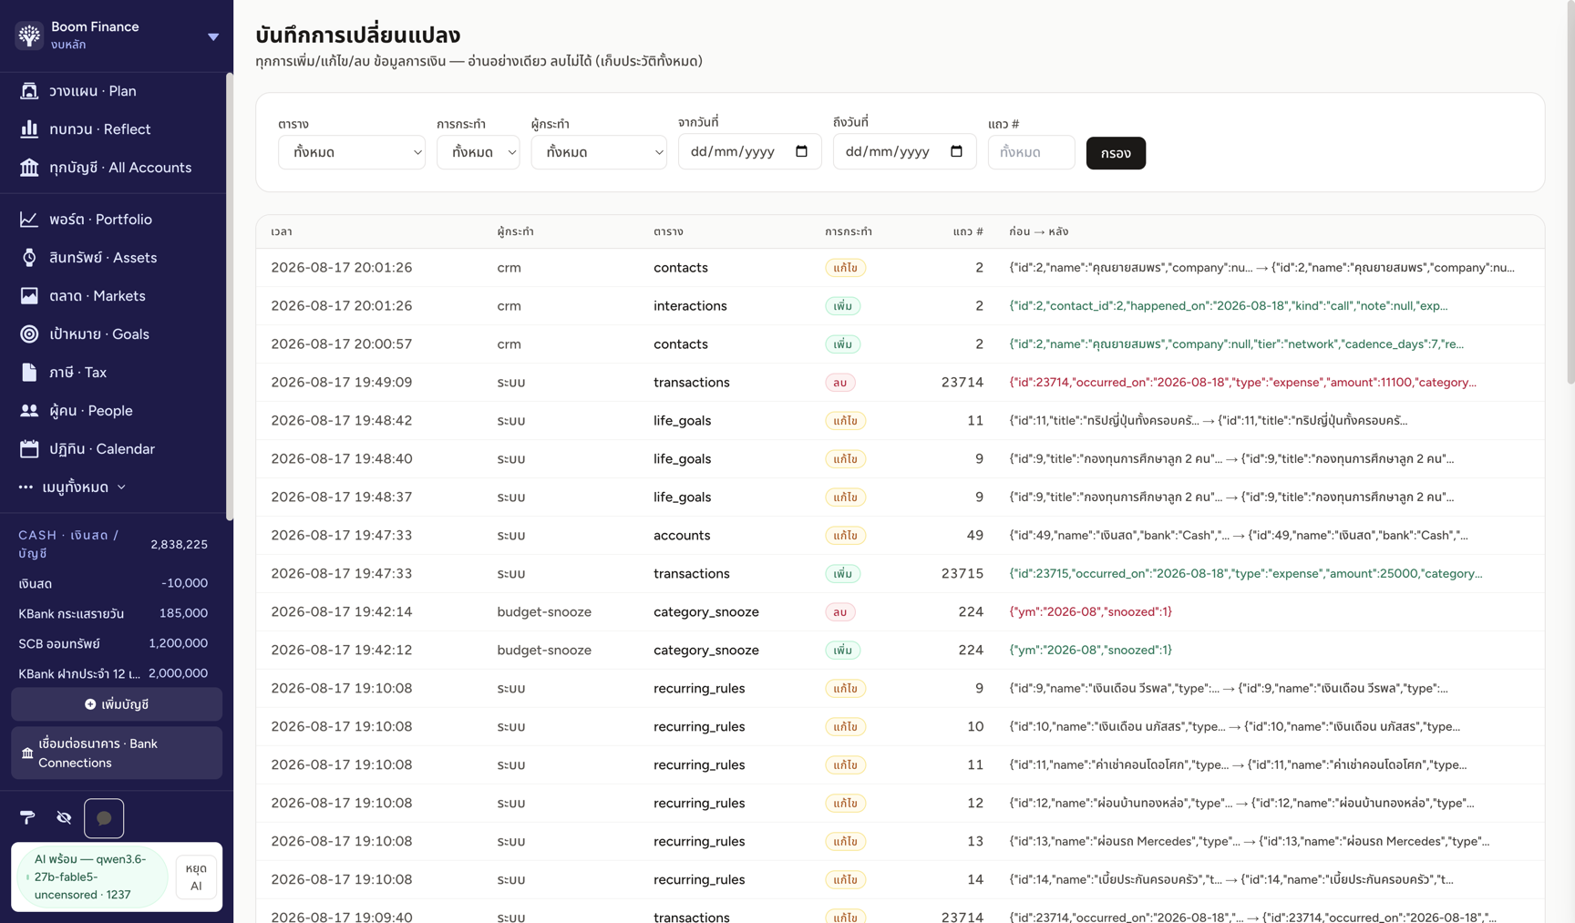Image resolution: width=1575 pixels, height=923 pixels.
Task: Open the KBank ฝากประจำ 12 account row
Action: pyautogui.click(x=113, y=673)
